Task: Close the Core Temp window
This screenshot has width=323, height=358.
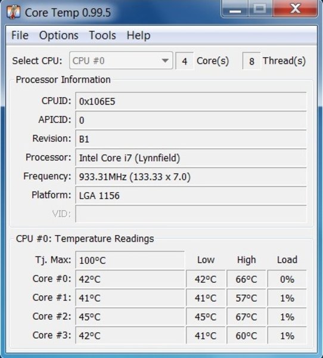Action: [x=295, y=9]
